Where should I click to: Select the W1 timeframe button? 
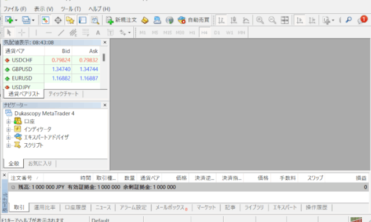230,32
